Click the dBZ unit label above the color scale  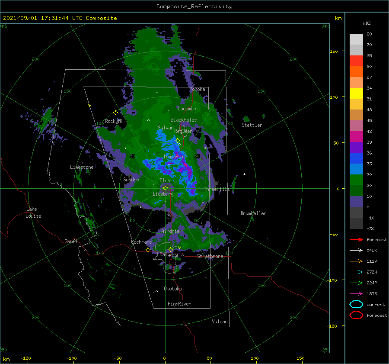367,23
